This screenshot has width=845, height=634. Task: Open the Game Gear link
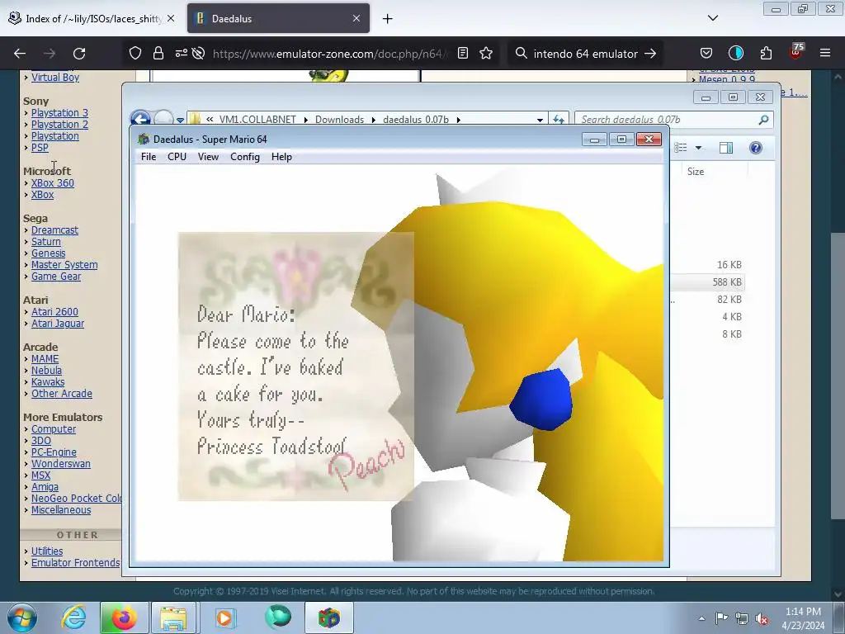coord(56,277)
